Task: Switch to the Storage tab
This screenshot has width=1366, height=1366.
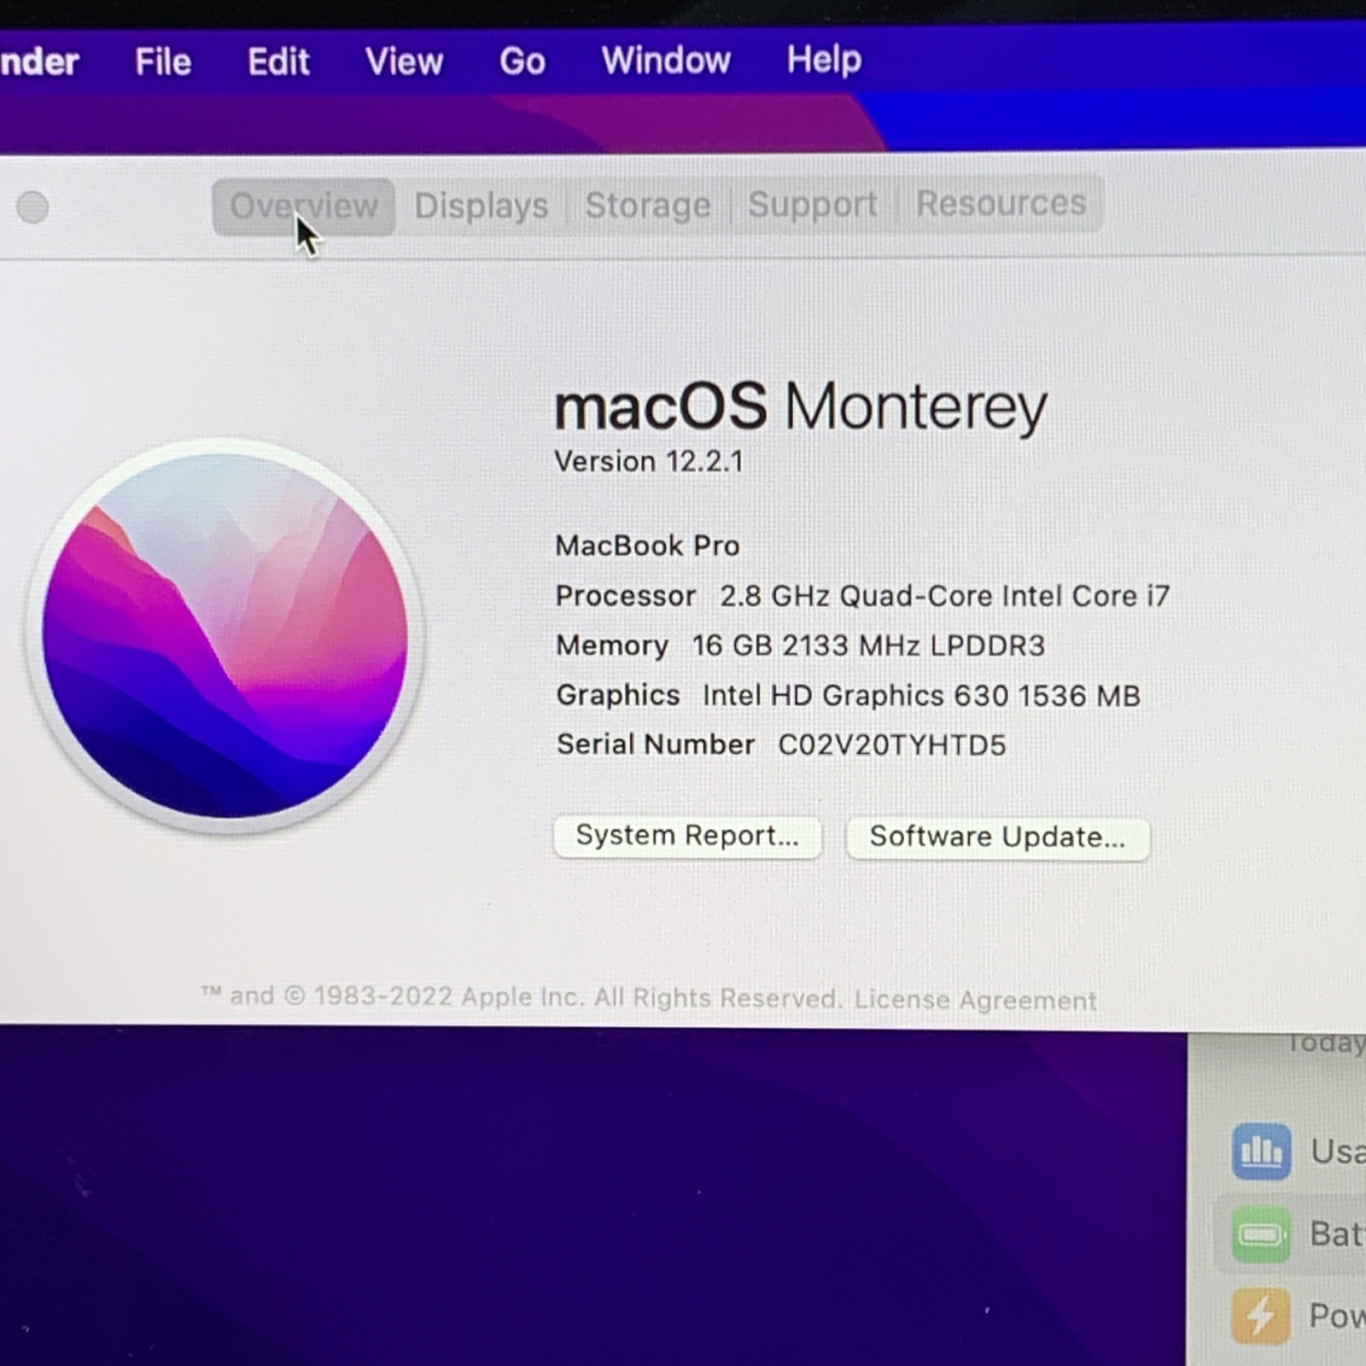Action: tap(648, 205)
